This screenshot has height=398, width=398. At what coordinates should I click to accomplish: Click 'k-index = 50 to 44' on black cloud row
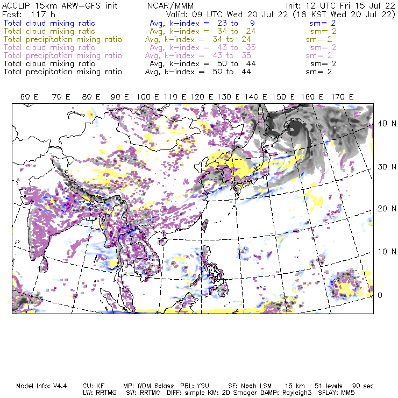pyautogui.click(x=212, y=63)
